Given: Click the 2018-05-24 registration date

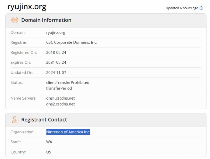Looking at the screenshot, I should pyautogui.click(x=56, y=52).
